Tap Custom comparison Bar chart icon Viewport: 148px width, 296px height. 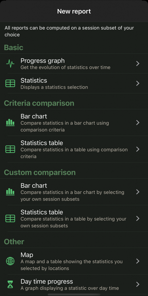tap(10, 192)
